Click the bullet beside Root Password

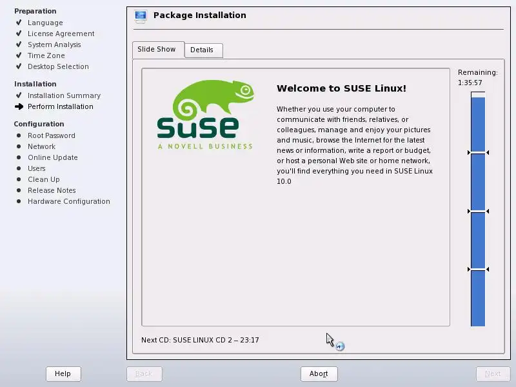(19, 135)
